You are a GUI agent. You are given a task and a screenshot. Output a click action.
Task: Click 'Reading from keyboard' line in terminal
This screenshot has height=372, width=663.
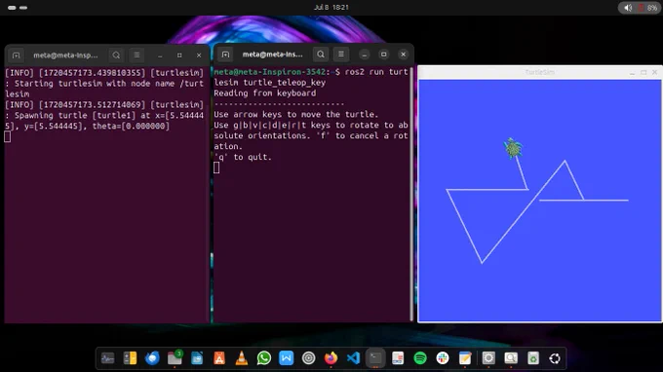[264, 93]
